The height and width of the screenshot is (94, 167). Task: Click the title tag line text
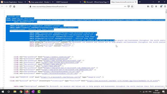click(32, 29)
